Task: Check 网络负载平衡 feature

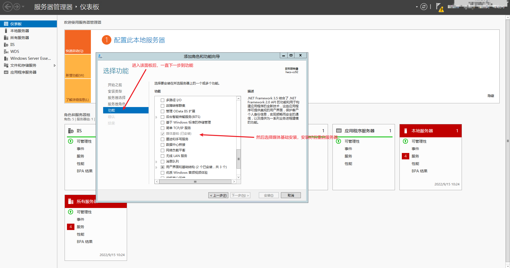Action: pyautogui.click(x=162, y=150)
